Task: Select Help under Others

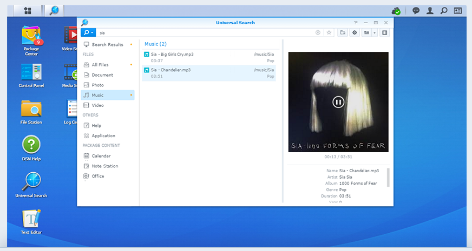Action: pyautogui.click(x=108, y=125)
